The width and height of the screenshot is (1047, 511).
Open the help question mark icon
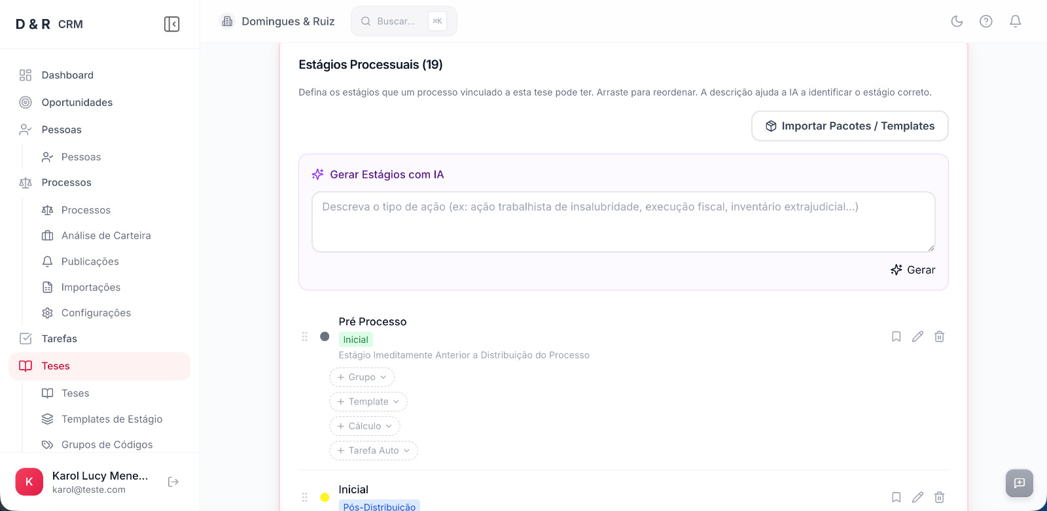(x=986, y=21)
